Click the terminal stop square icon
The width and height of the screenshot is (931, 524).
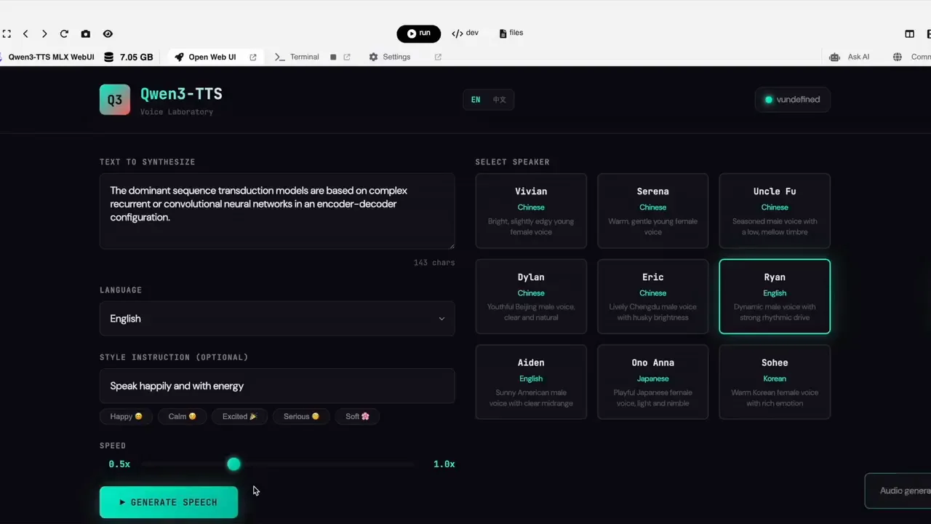click(333, 57)
